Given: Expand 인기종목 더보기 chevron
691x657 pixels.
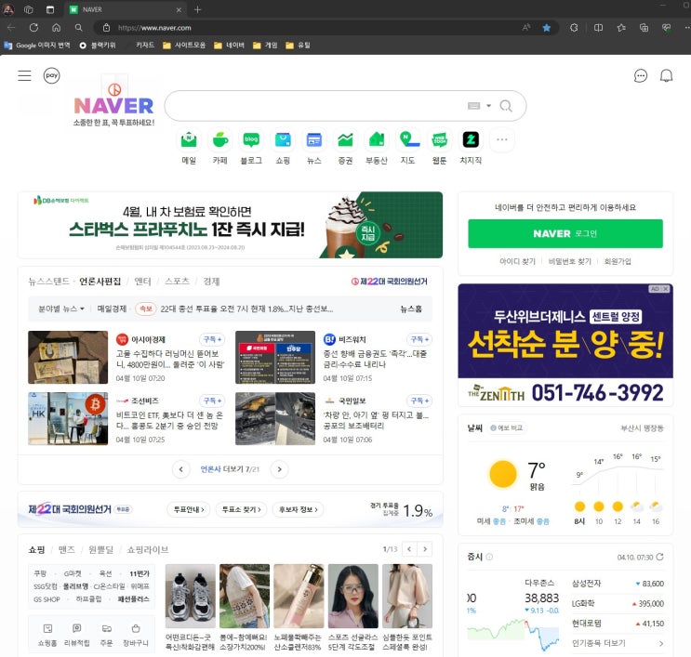Looking at the screenshot, I should pos(661,643).
